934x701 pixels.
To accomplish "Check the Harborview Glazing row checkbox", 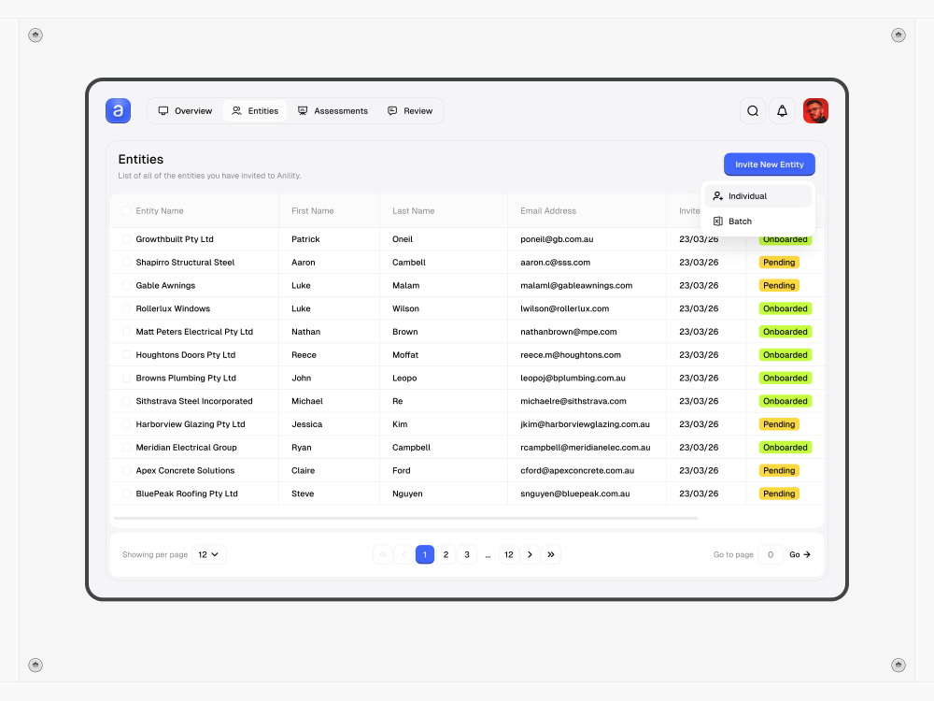I will pyautogui.click(x=126, y=424).
